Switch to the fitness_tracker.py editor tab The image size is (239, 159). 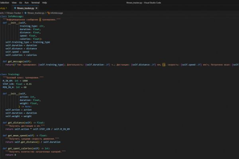pos(25,8)
